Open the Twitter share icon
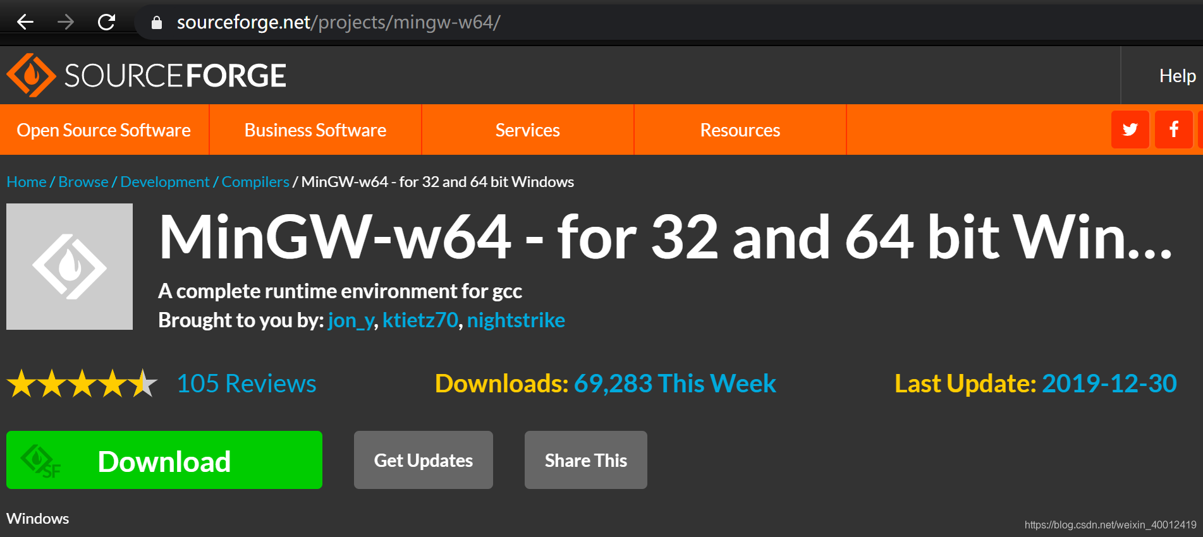 tap(1130, 130)
